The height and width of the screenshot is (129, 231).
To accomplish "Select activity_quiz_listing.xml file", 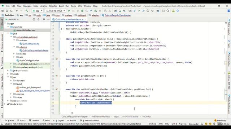I will [x=30, y=87].
